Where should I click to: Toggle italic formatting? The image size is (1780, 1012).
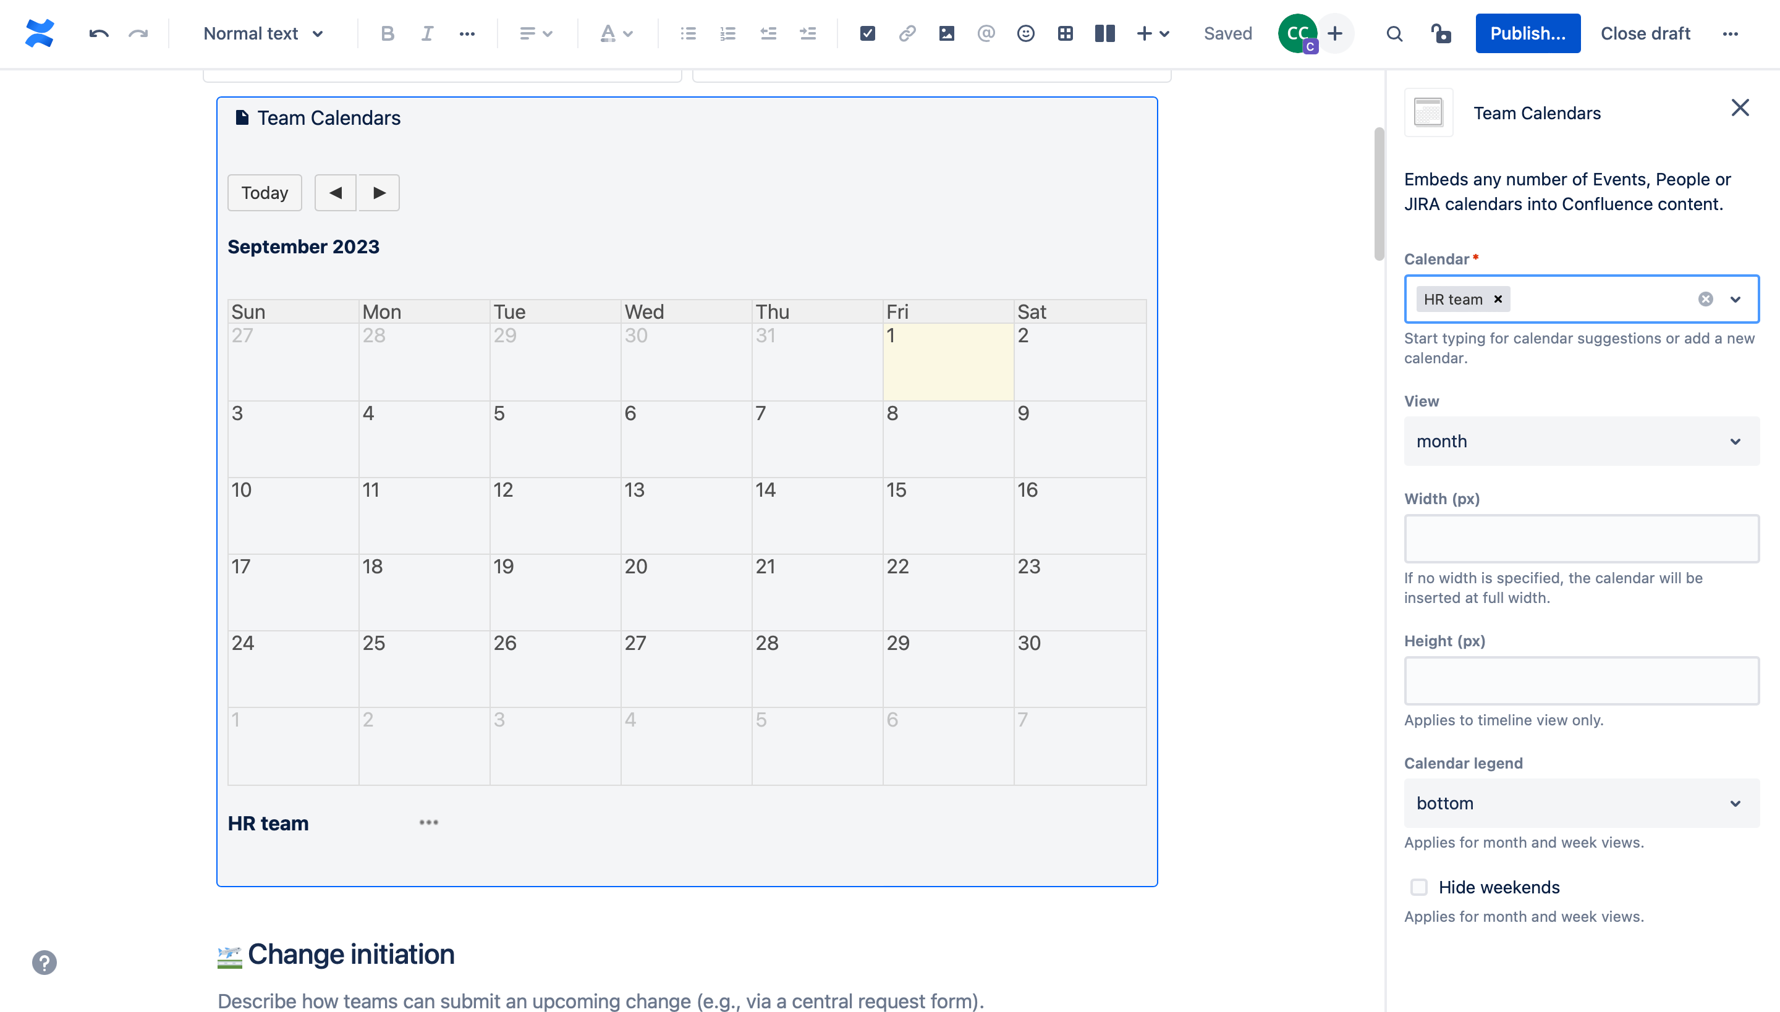[427, 33]
